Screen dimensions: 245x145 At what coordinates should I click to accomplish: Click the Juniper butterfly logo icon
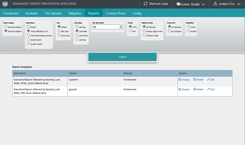coord(5,4)
